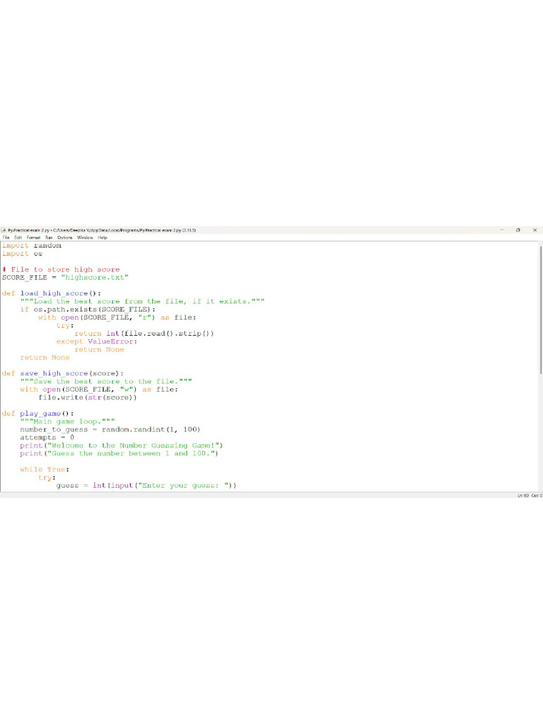The width and height of the screenshot is (543, 724).
Task: Click the 'Guess the number between 1 and 100.' string
Action: [131, 454]
